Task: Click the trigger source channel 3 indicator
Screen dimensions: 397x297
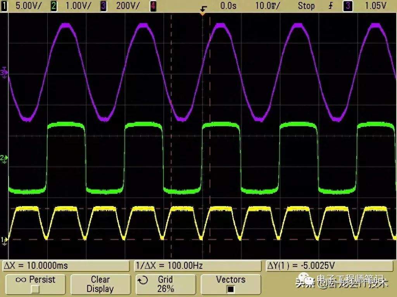Action: click(x=348, y=6)
